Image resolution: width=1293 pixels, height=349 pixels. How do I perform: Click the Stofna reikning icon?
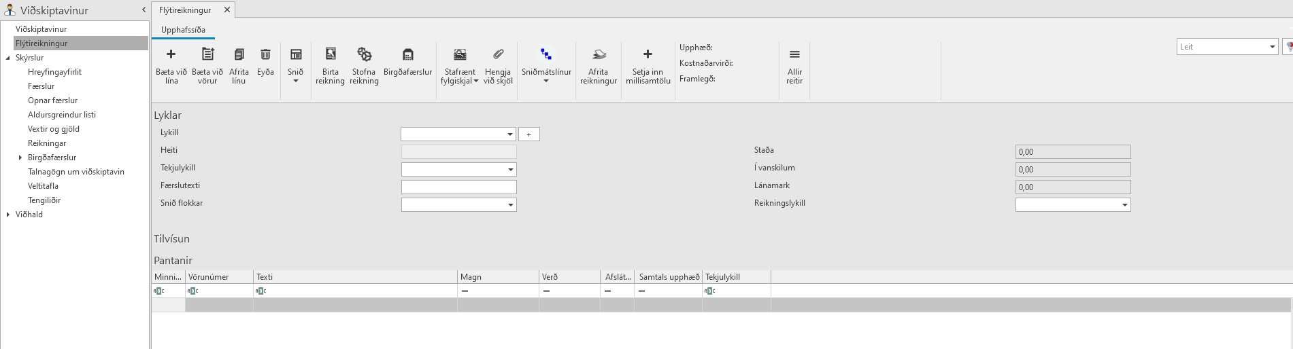point(364,55)
